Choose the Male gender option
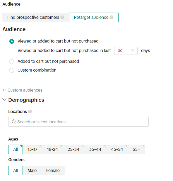This screenshot has width=173, height=181. [32, 170]
